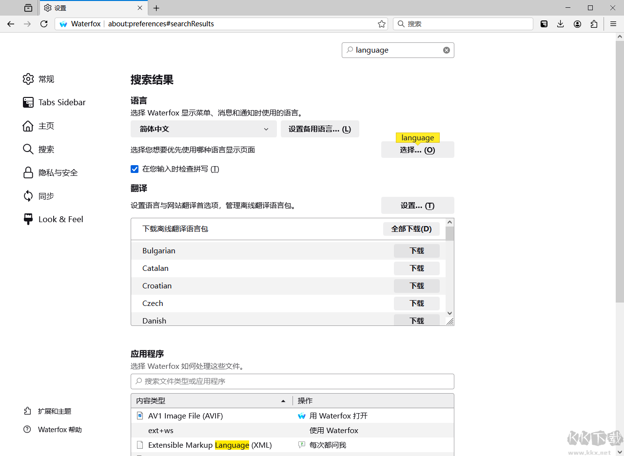Click the 搜索 sidebar section
624x456 pixels.
pyautogui.click(x=46, y=149)
